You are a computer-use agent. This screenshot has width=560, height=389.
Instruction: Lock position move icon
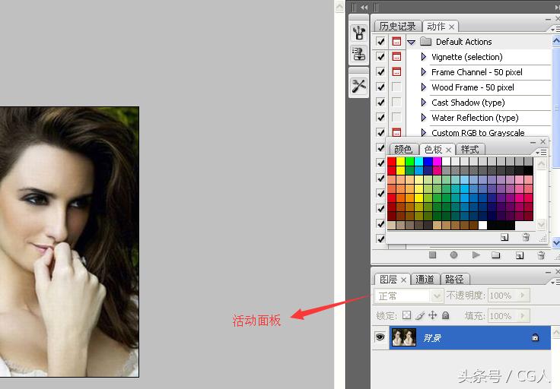432,315
